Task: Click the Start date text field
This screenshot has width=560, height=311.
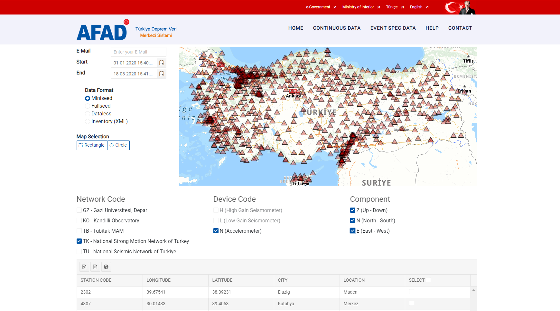Action: [x=134, y=63]
